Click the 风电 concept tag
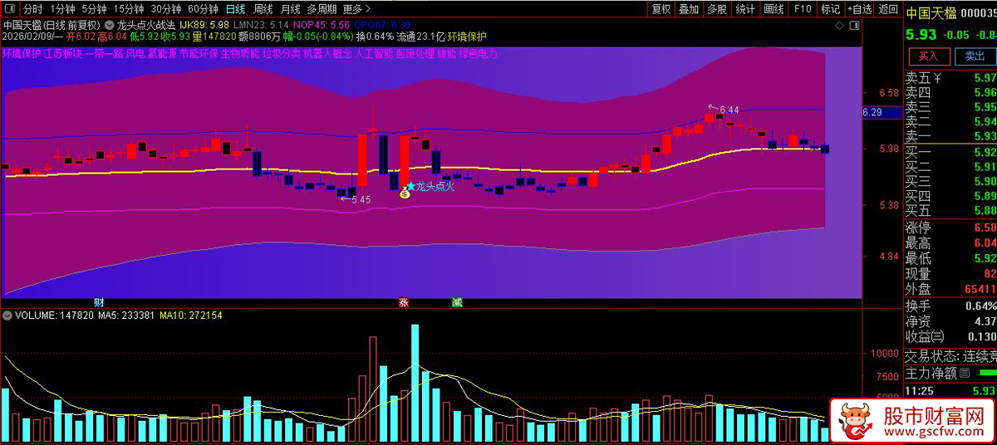The width and height of the screenshot is (997, 445). (x=135, y=54)
